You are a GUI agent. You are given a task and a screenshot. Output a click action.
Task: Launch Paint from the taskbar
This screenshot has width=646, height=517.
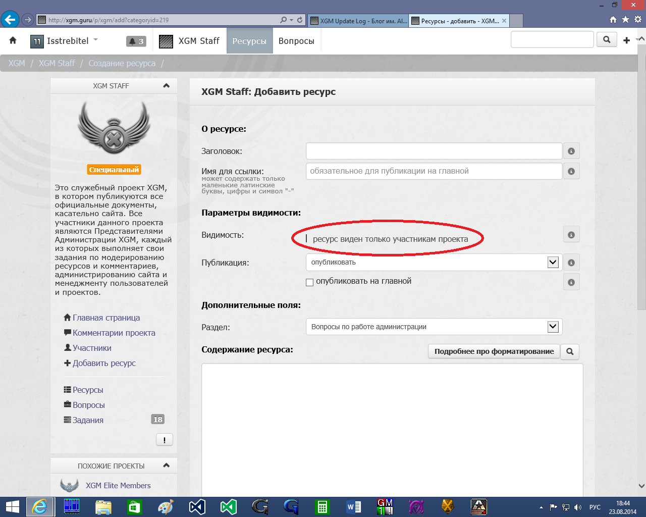[x=166, y=506]
